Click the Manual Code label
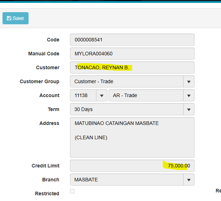The width and height of the screenshot is (221, 201). [x=44, y=54]
